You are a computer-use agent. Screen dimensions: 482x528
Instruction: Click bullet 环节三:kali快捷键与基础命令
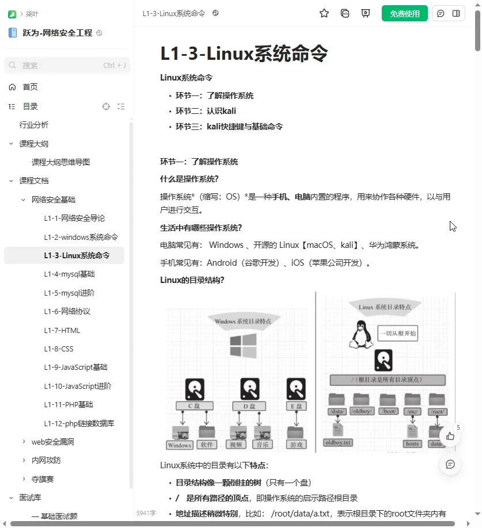click(x=229, y=127)
